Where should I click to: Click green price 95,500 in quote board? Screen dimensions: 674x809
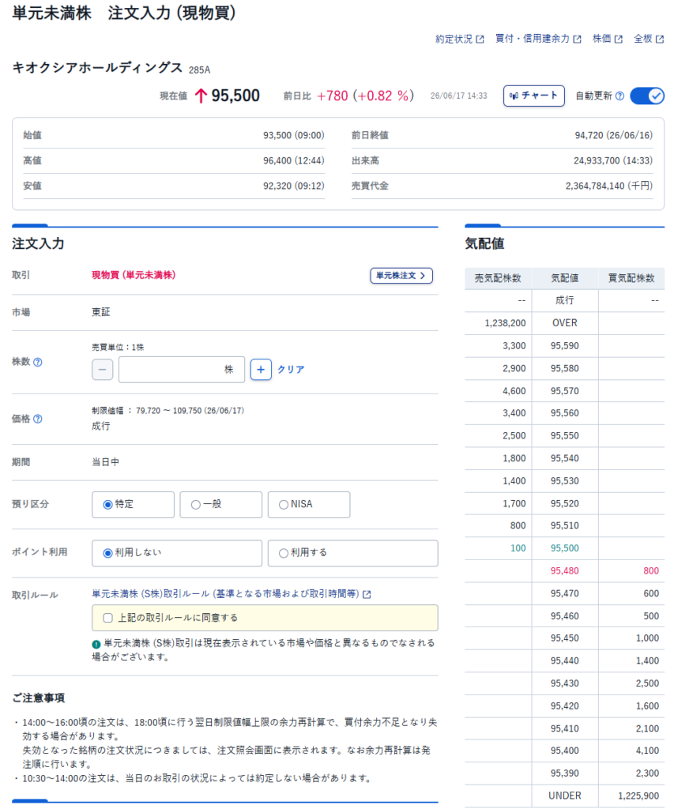tap(565, 548)
